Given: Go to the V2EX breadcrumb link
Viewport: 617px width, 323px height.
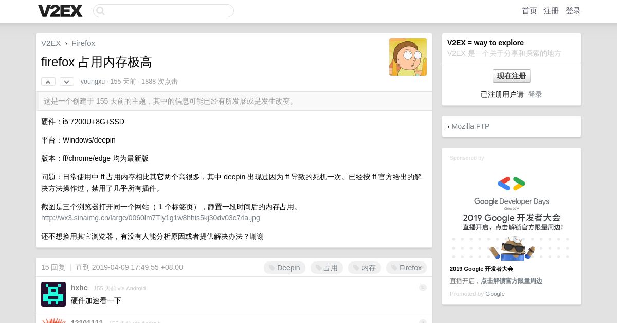Looking at the screenshot, I should tap(51, 43).
